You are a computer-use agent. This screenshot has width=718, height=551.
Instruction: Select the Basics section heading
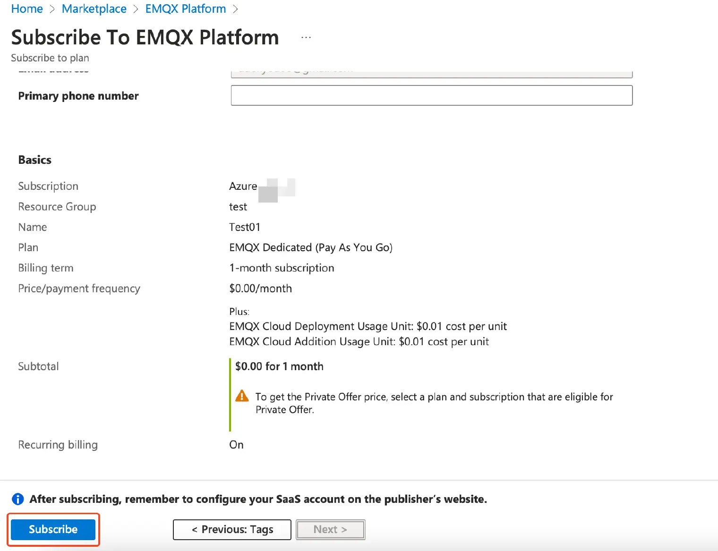[35, 160]
